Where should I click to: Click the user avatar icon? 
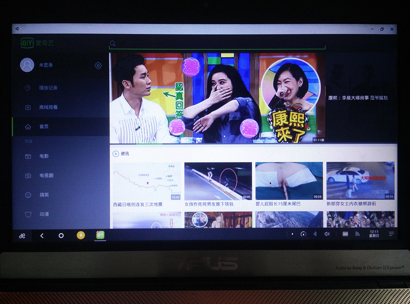click(x=27, y=65)
